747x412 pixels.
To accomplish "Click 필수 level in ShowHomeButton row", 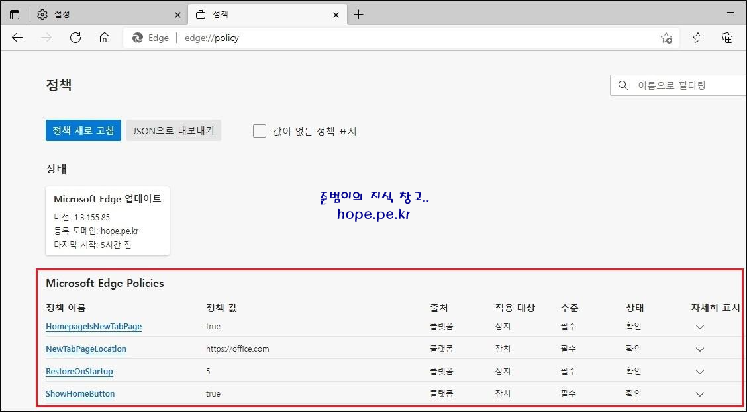I will coord(568,393).
